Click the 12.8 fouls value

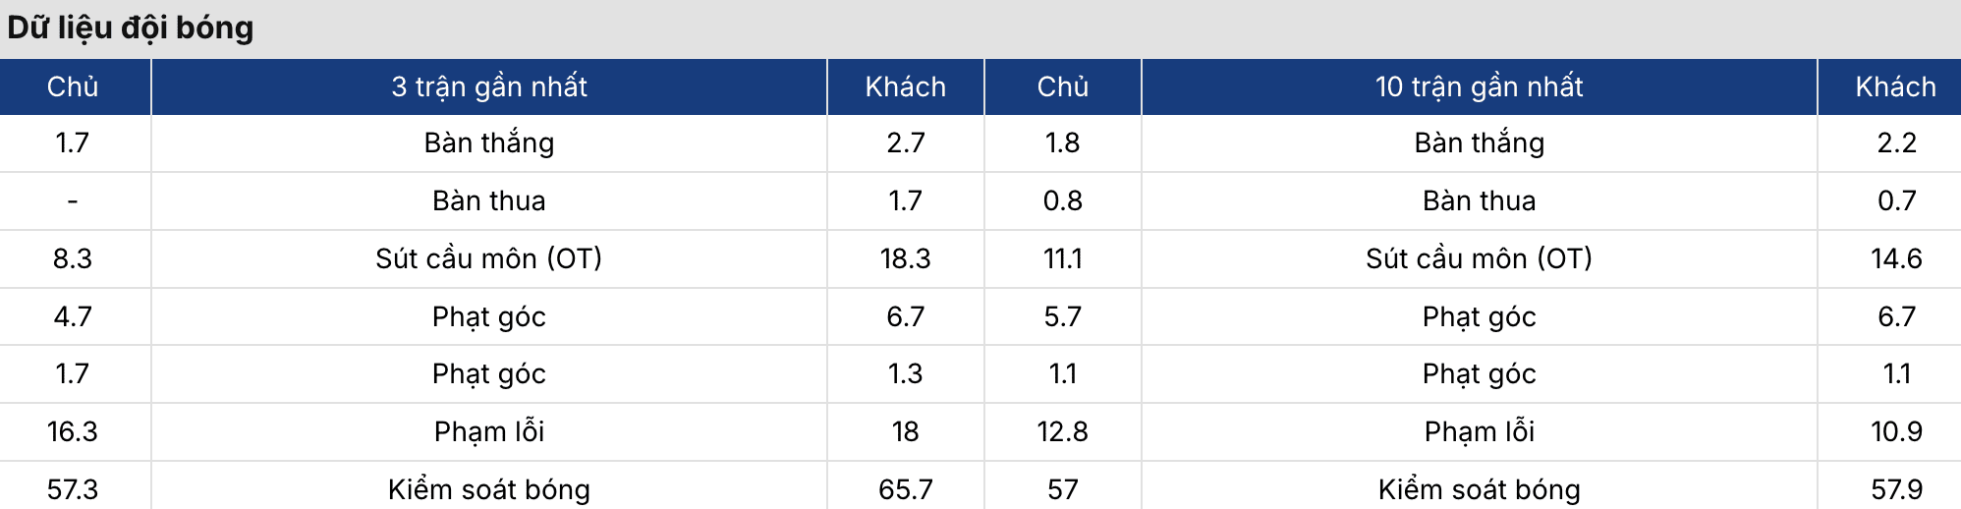pos(1062,431)
